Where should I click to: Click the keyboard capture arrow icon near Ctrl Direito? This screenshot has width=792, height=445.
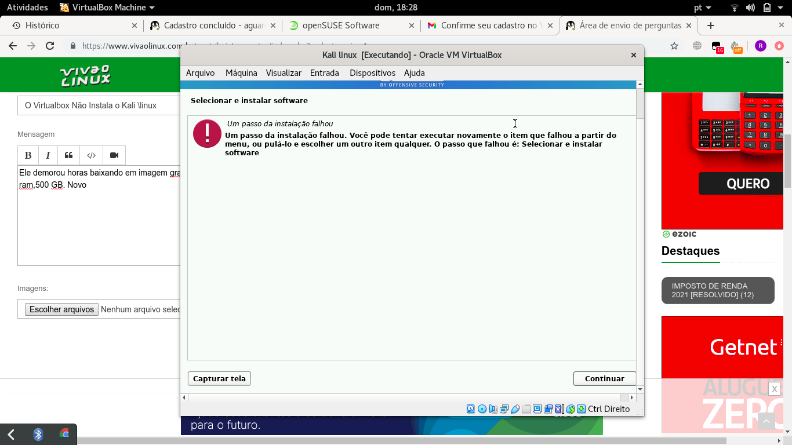pyautogui.click(x=581, y=409)
